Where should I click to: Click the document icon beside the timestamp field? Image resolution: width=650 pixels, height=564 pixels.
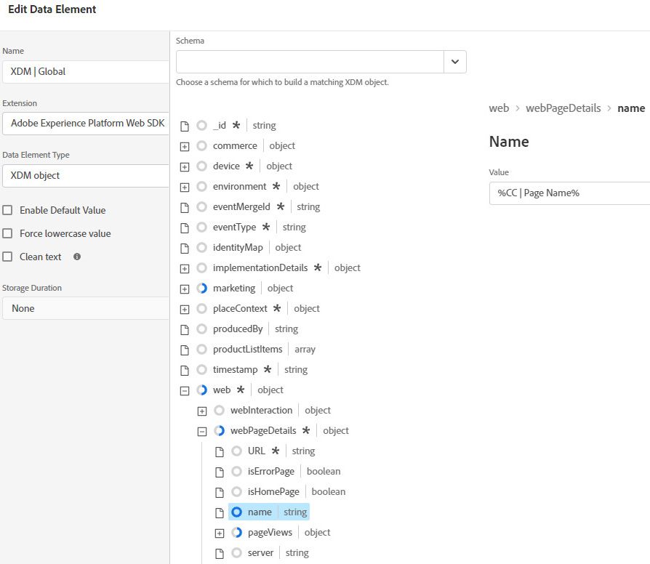tap(185, 369)
